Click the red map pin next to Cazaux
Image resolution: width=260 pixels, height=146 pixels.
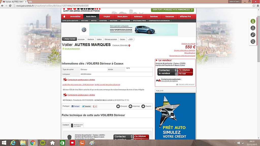(x=129, y=46)
